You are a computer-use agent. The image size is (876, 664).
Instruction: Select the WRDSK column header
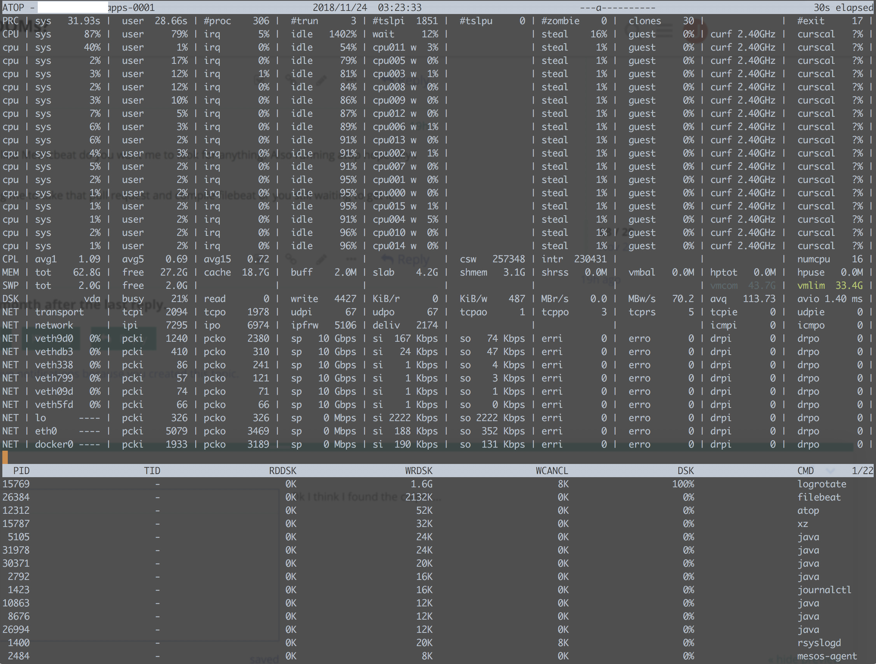click(x=419, y=471)
